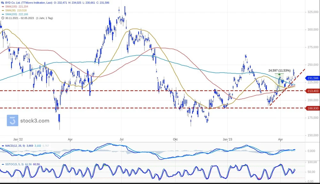Image resolution: width=320 pixels, height=184 pixels.
Task: Click the Apr time axis label near 2022
Action: point(70,139)
